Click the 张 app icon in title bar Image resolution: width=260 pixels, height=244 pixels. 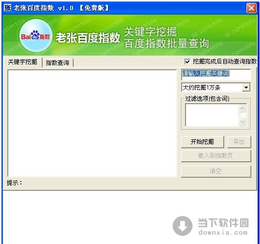pyautogui.click(x=7, y=8)
